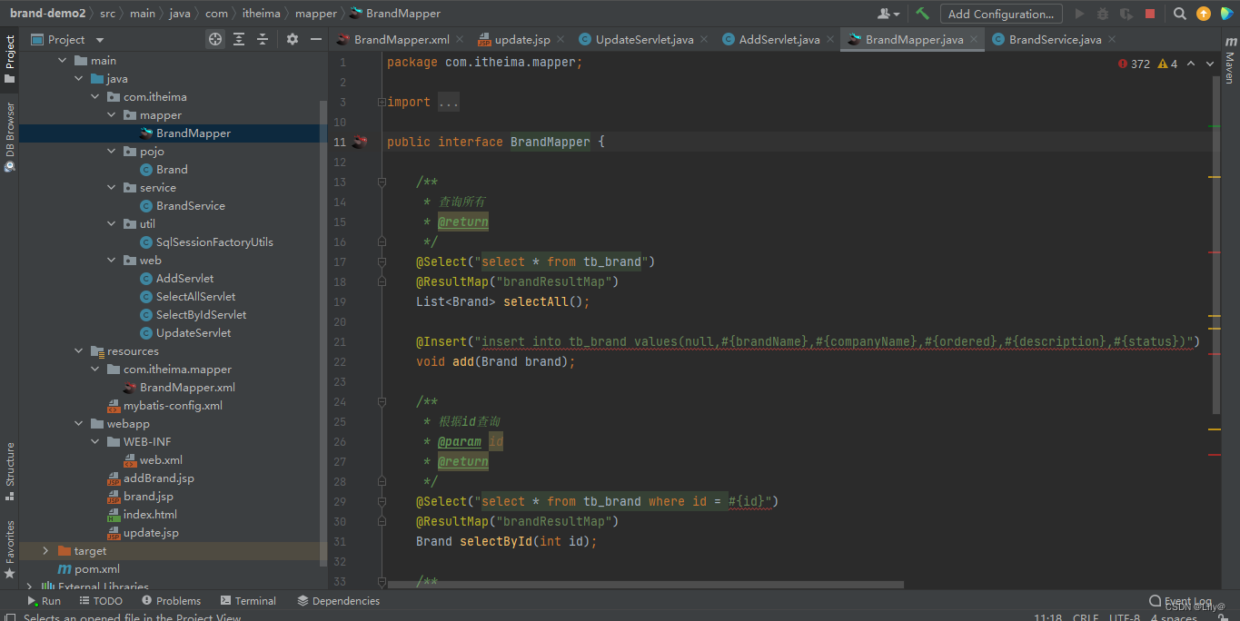Click the Build project hammer icon
The width and height of the screenshot is (1240, 621).
923,14
